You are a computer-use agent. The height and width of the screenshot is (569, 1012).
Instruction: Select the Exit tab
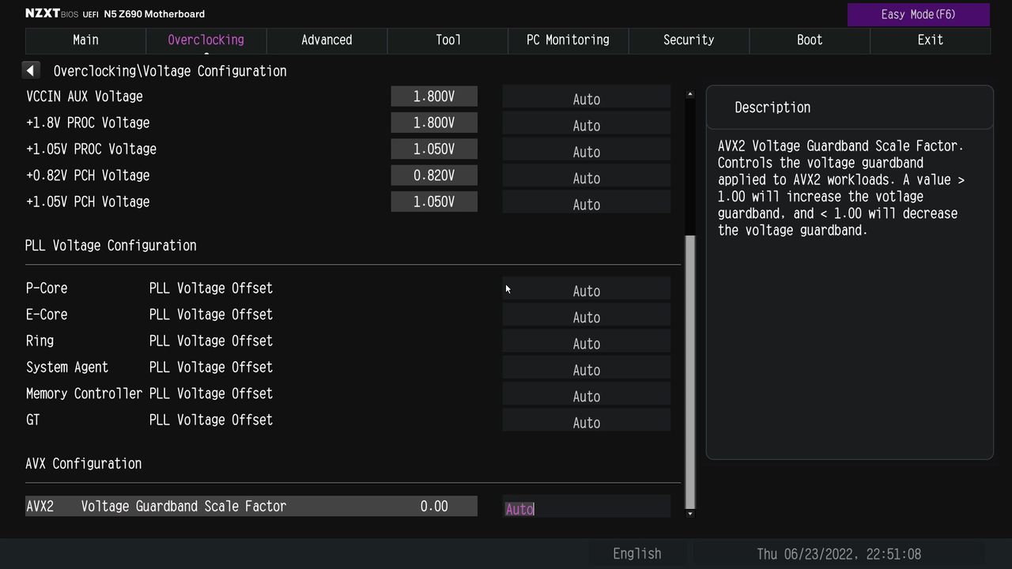point(930,40)
